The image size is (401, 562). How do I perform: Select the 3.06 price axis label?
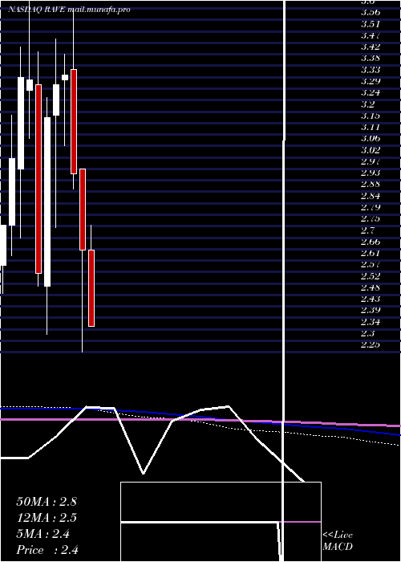point(371,138)
